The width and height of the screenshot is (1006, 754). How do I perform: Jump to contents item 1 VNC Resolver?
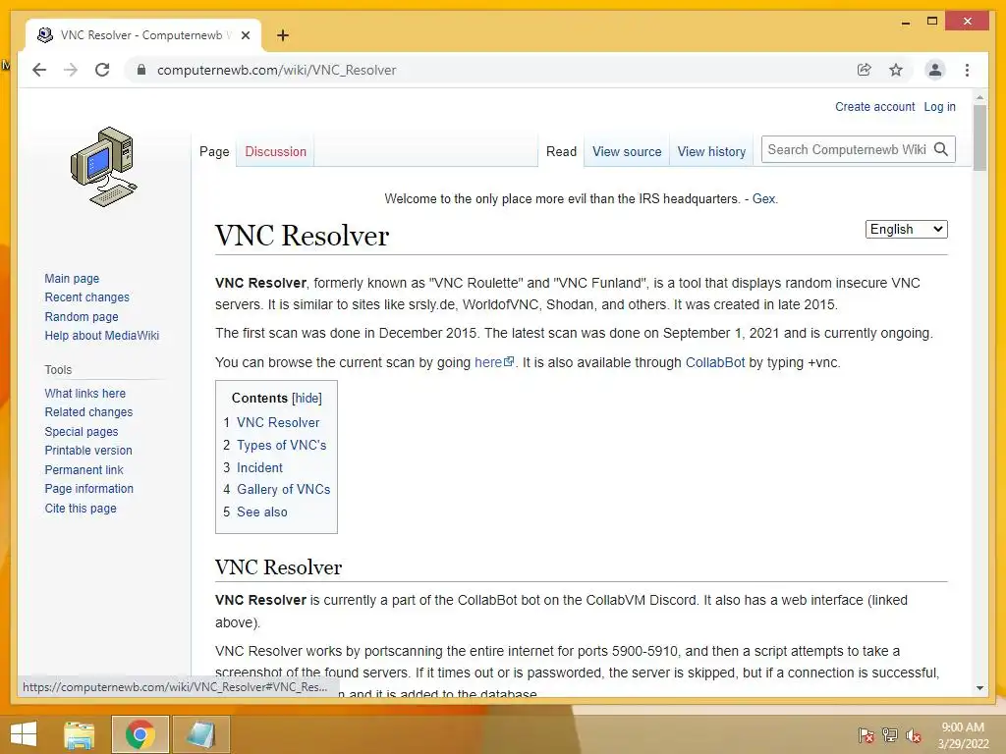pyautogui.click(x=271, y=422)
